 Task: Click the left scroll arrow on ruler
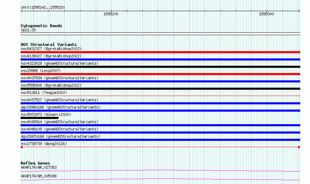pos(22,11)
